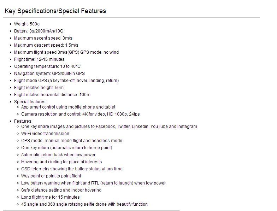277x211 pixels.
Task: Click the Weight: 500g list item
Action: (x=27, y=24)
